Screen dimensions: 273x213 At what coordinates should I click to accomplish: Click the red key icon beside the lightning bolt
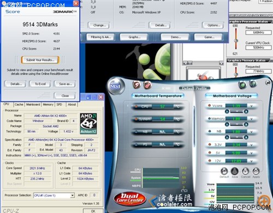pyautogui.click(x=147, y=85)
